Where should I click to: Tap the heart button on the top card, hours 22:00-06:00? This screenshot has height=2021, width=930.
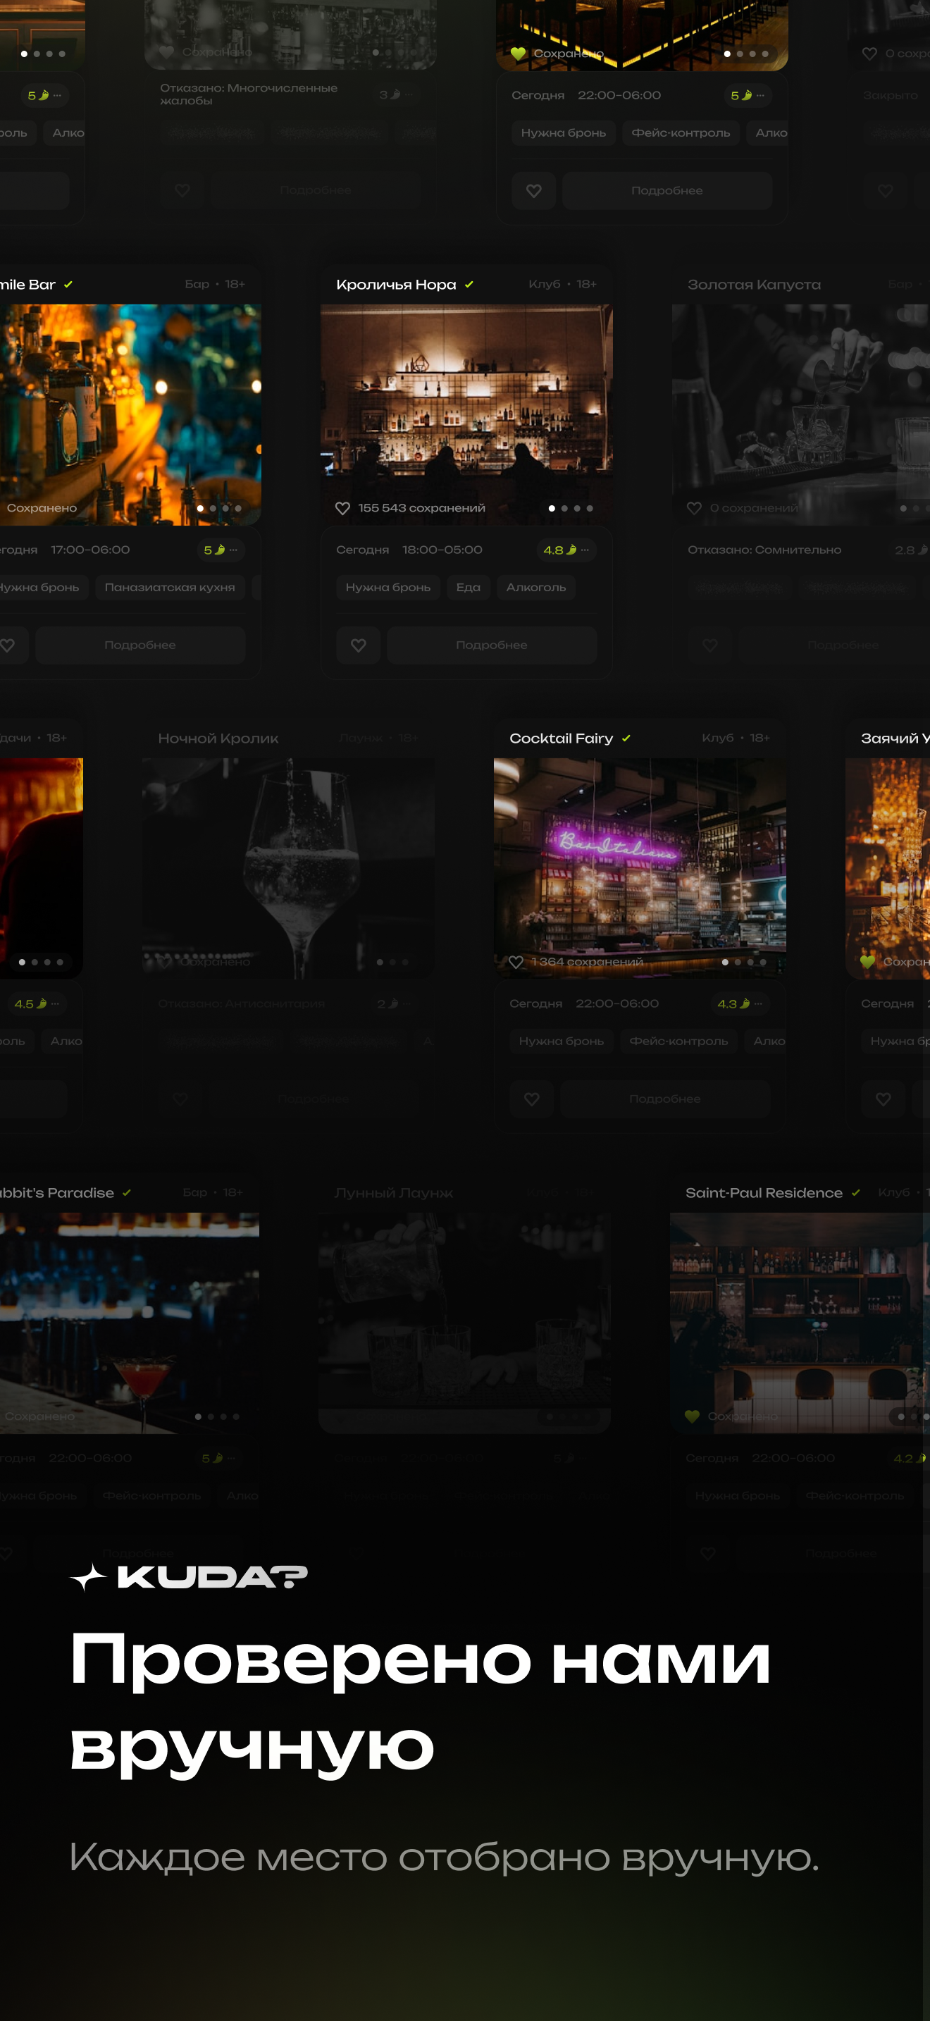pyautogui.click(x=534, y=191)
